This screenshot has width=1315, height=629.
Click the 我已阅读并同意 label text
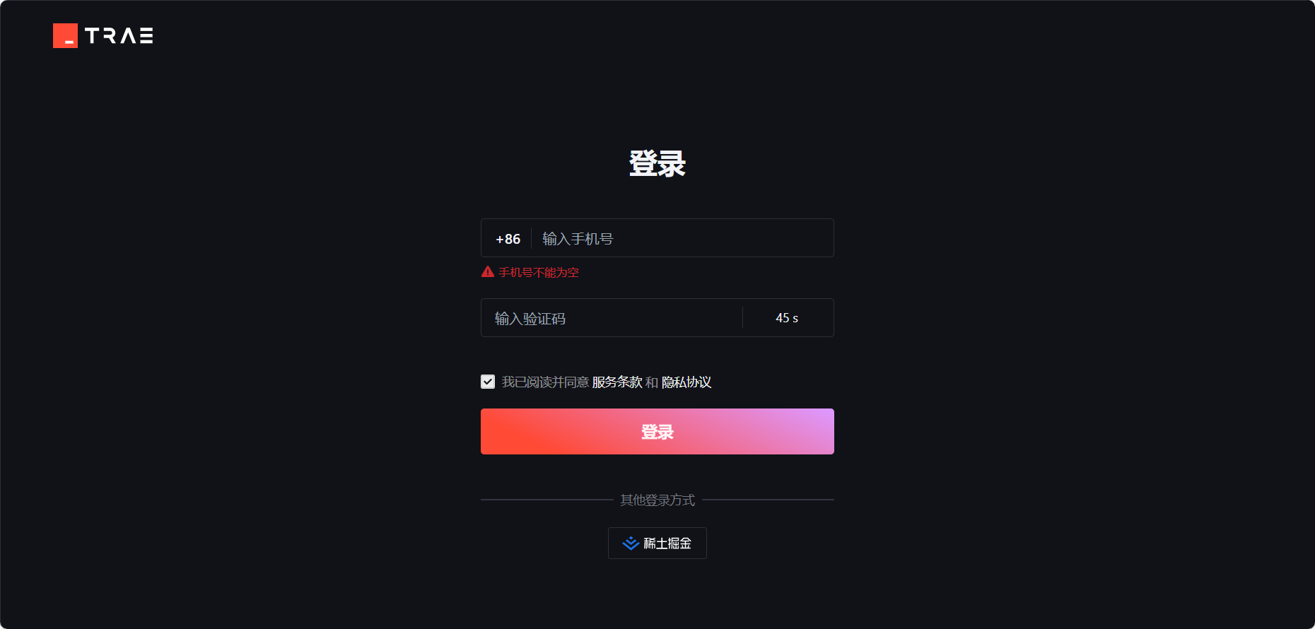coord(545,382)
